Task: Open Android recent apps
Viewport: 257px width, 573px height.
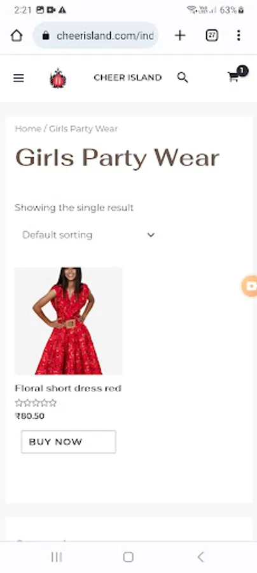Action: (57, 557)
